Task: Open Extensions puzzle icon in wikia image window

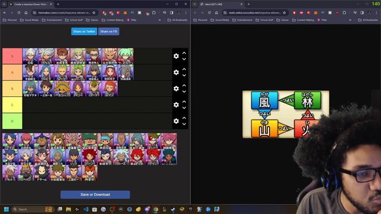Action: point(345,12)
